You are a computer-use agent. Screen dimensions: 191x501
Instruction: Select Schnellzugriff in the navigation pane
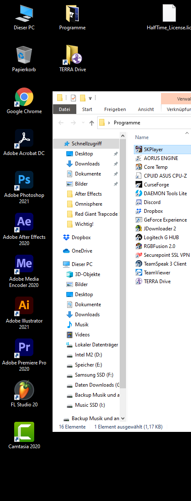coord(86,144)
